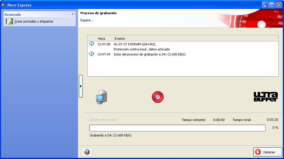
Task: Hide the side panel with the arrow handle
Action: [x=81, y=86]
